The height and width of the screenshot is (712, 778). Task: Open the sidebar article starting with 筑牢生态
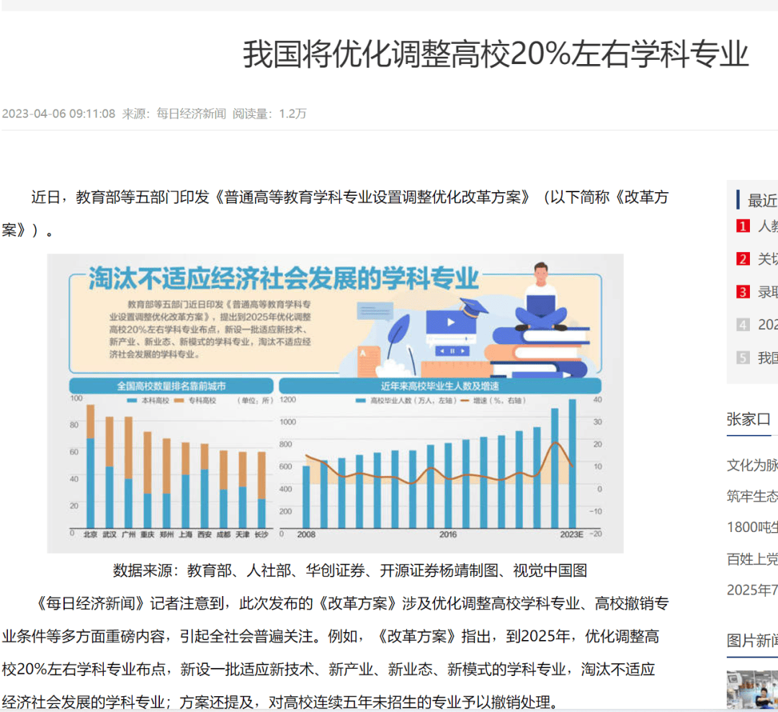coord(752,496)
